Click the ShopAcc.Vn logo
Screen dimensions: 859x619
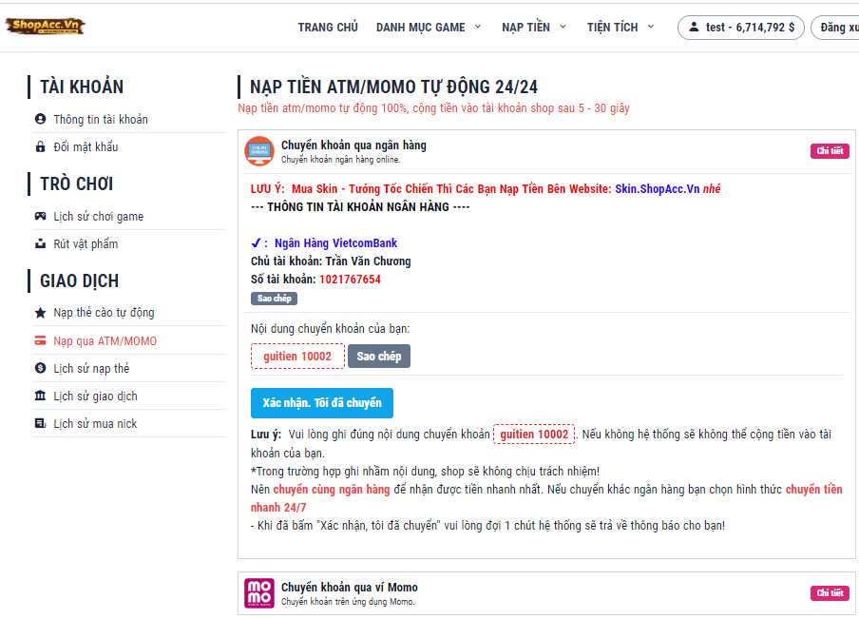click(x=46, y=26)
